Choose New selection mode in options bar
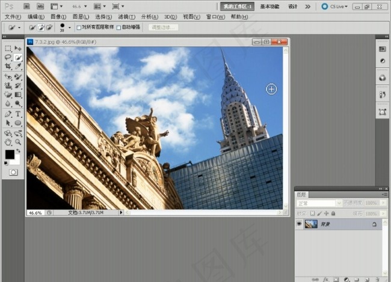Screen dimensions: 391x282 pyautogui.click(x=32, y=28)
